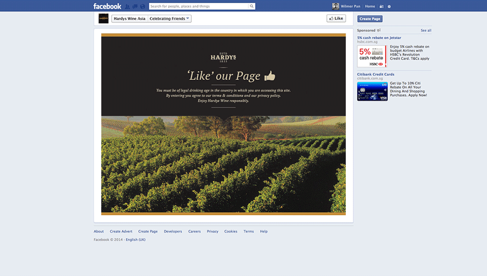Open Celebrating Friends dropdown

[x=169, y=18]
